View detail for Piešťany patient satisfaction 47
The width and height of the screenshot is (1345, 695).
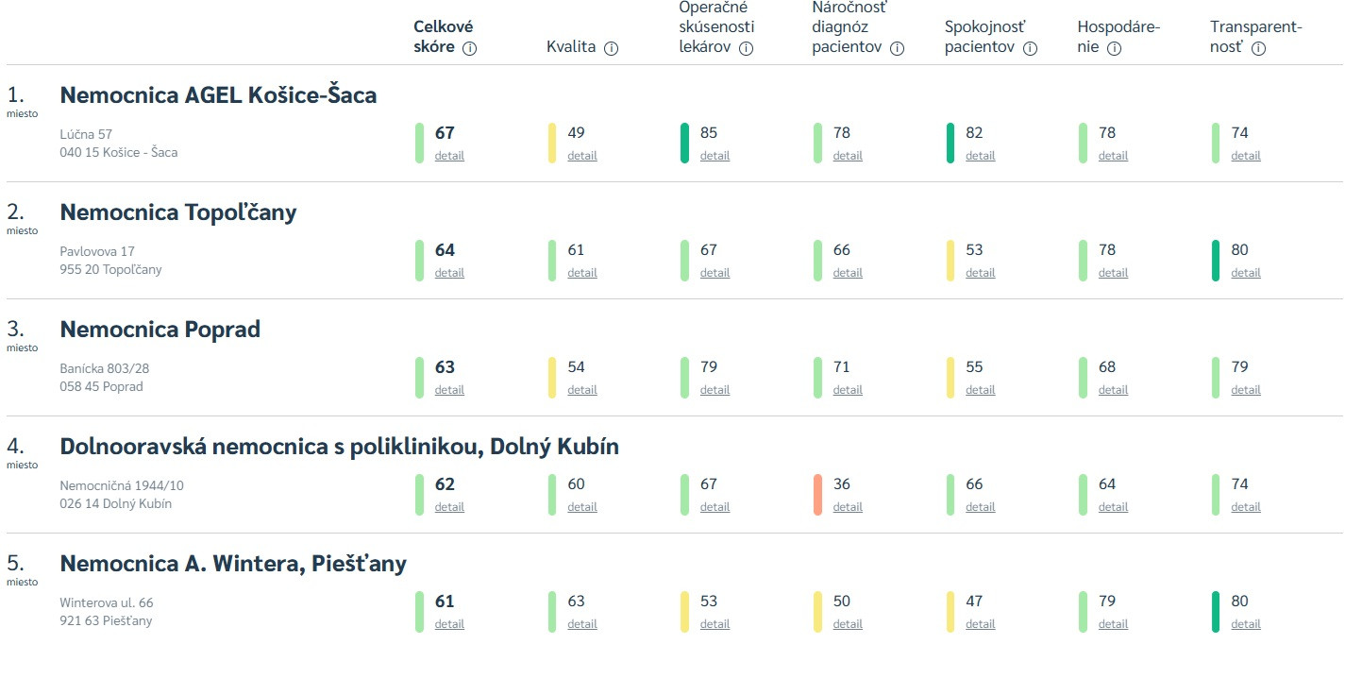click(x=981, y=624)
